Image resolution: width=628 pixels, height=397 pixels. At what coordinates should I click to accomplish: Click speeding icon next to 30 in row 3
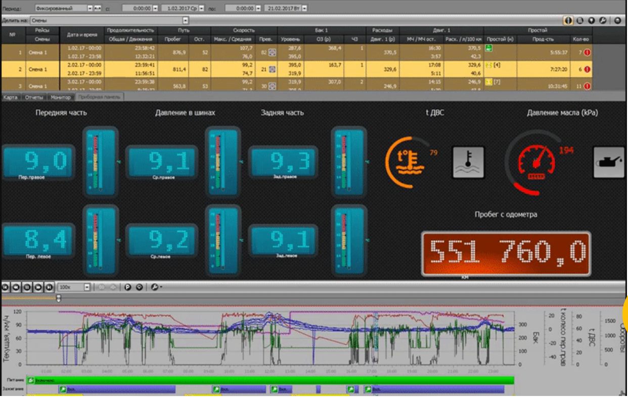tap(272, 86)
